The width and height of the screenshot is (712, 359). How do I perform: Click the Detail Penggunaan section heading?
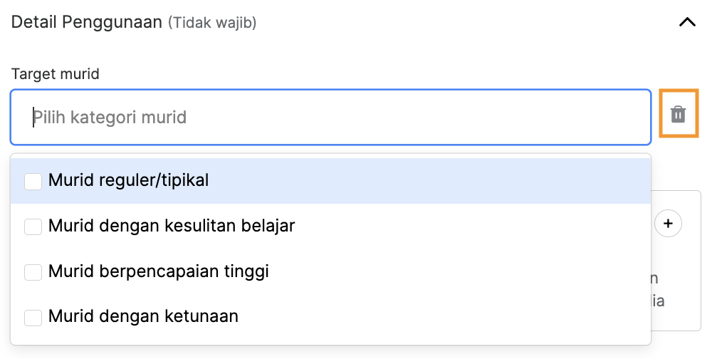point(87,22)
